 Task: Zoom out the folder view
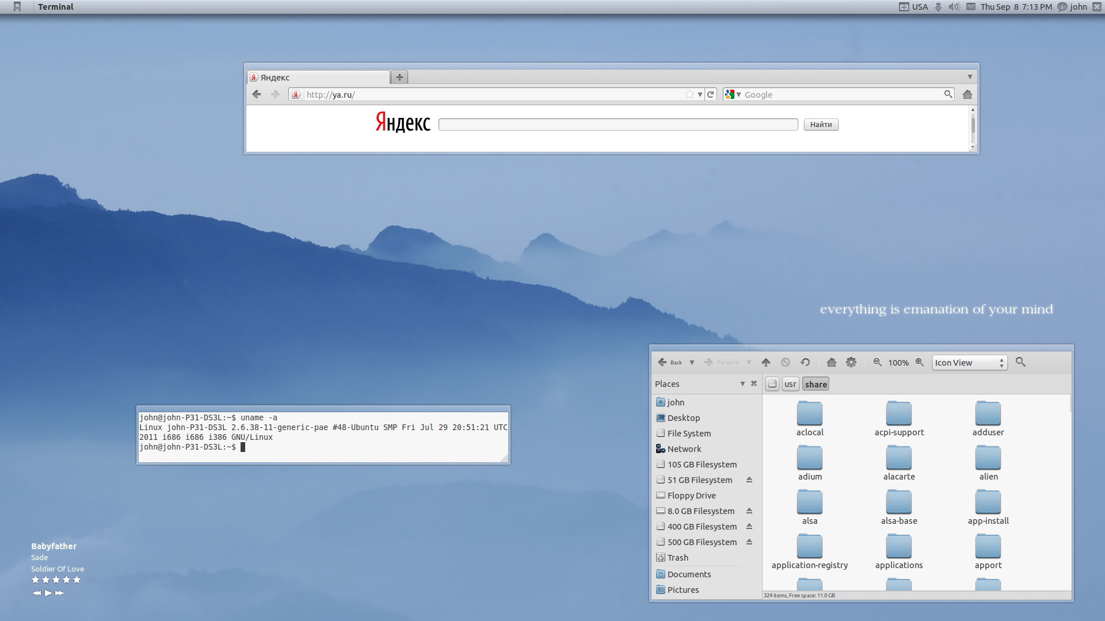(x=877, y=362)
